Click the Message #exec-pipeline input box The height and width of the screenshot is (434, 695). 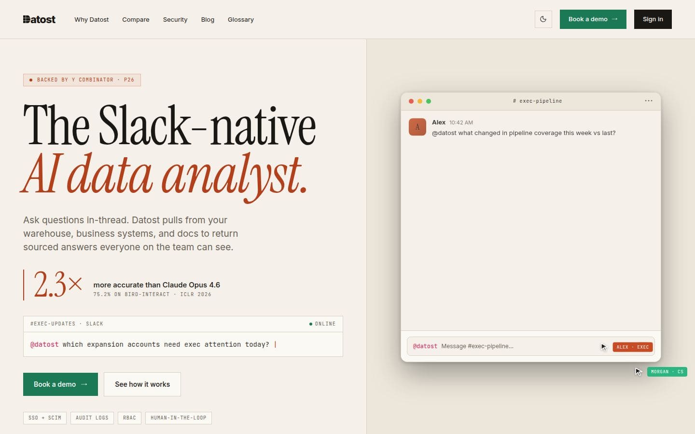[531, 346]
